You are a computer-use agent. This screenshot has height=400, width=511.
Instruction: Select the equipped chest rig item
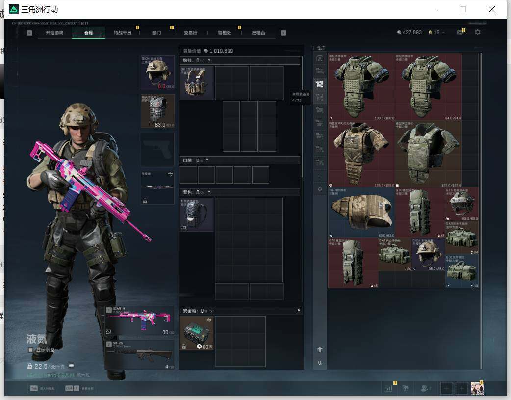(x=197, y=83)
